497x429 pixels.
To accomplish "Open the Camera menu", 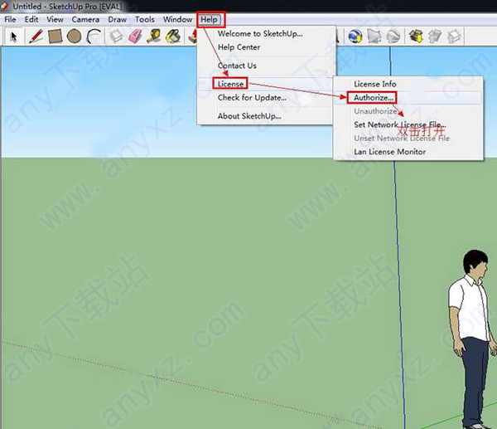I will [85, 19].
